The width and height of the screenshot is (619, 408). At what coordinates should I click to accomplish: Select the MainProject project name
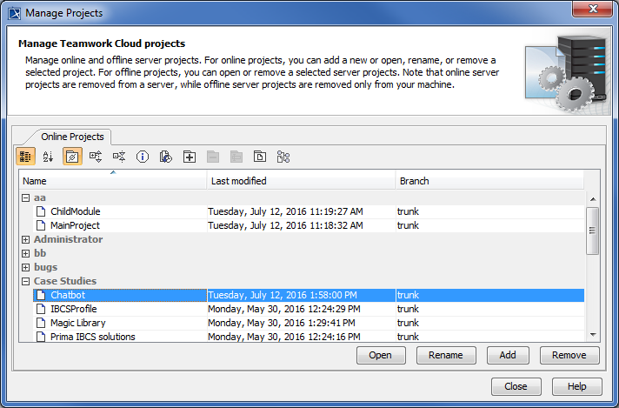(75, 225)
